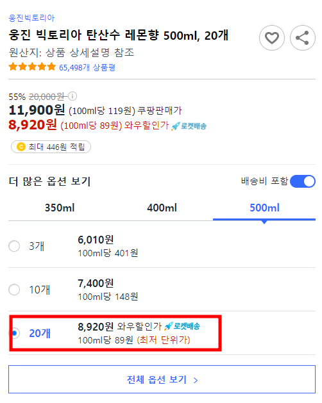The width and height of the screenshot is (322, 403).
Task: Open the 65,498개 상품평 reviews link
Action: (87, 68)
